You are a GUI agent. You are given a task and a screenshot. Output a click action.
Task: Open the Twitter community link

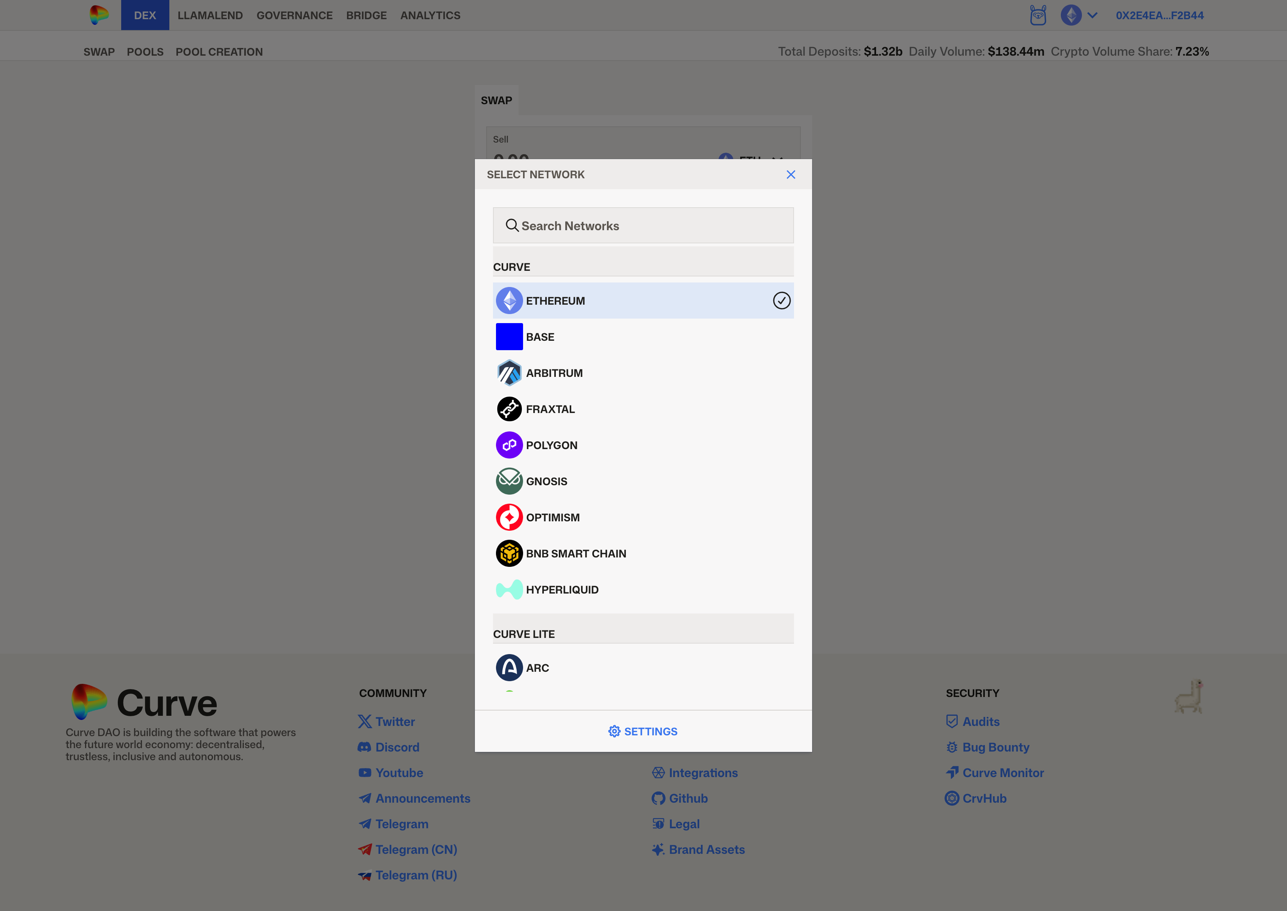[387, 721]
